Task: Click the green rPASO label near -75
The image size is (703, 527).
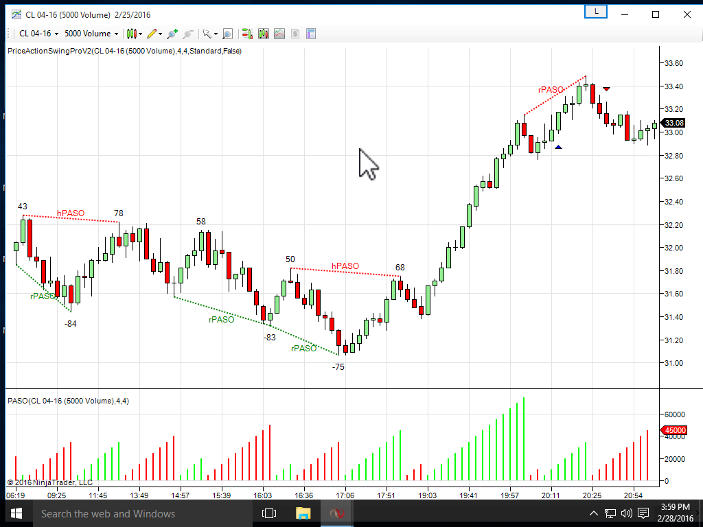Action: (x=303, y=349)
